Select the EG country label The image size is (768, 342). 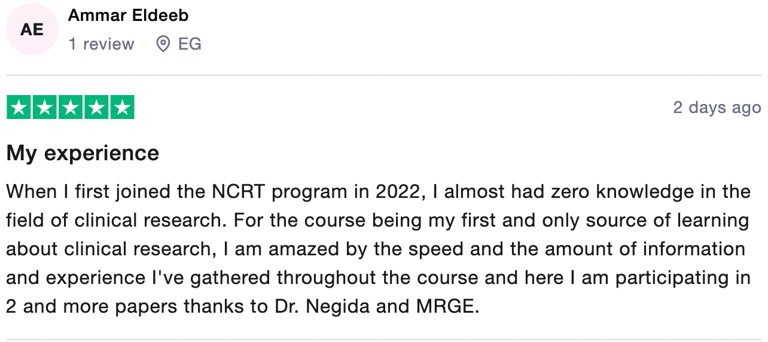[190, 44]
